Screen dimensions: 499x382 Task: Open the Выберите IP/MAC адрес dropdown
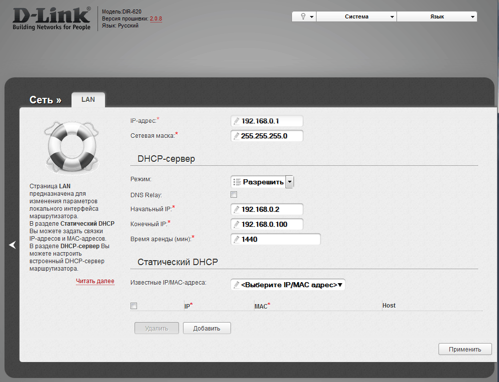[x=288, y=285]
